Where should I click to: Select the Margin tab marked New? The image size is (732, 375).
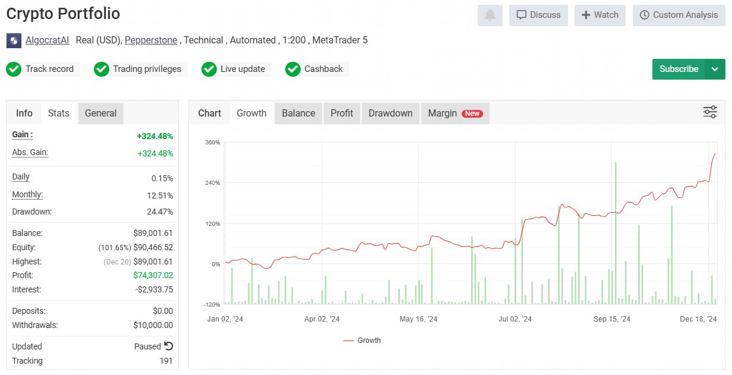[x=455, y=113]
